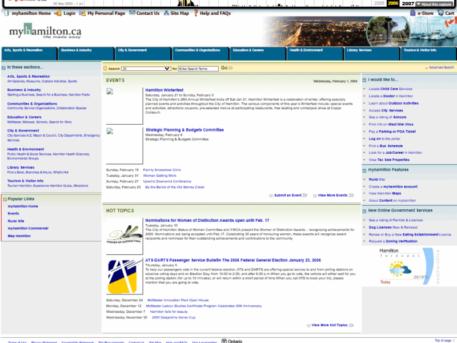Open the McMaster Innovation Park Open House link
Viewport: 457px width, 343px height.
click(178, 300)
